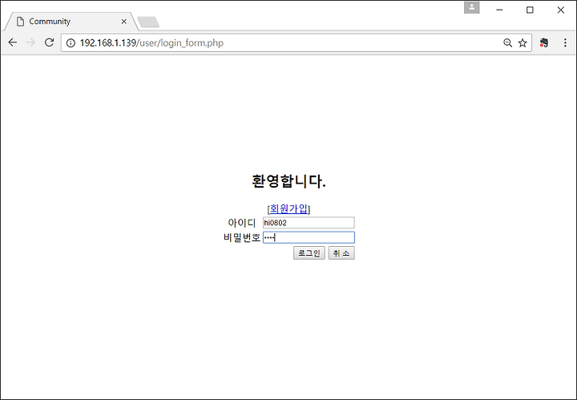Screen dimensions: 577x400
Task: Open the Chrome profile user icon
Action: [x=471, y=8]
